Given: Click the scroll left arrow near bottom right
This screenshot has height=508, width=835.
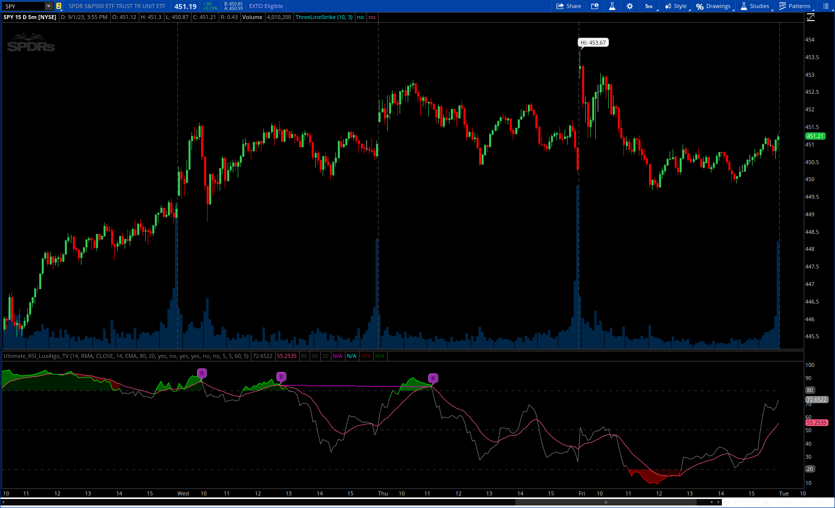Looking at the screenshot, I should (711, 502).
